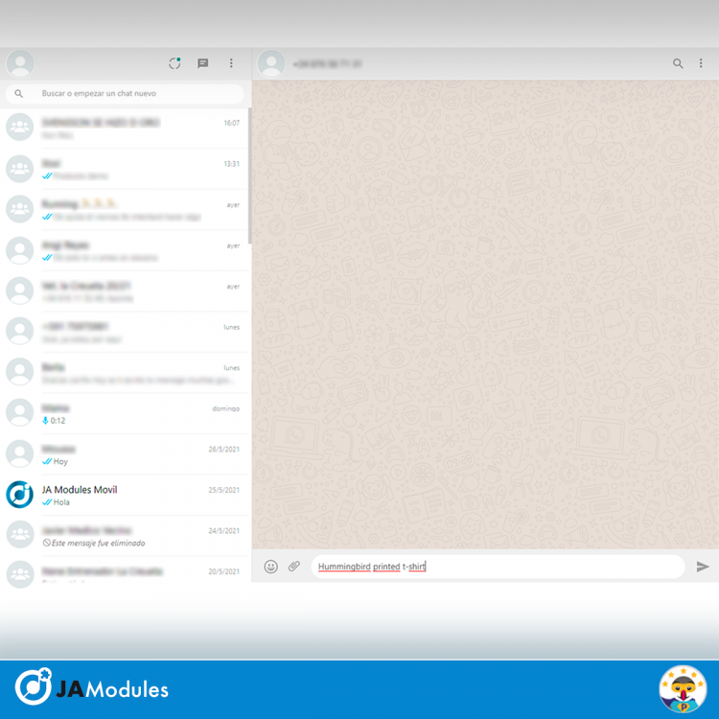This screenshot has width=719, height=719.
Task: Click the JAModules logo in footer
Action: click(92, 687)
